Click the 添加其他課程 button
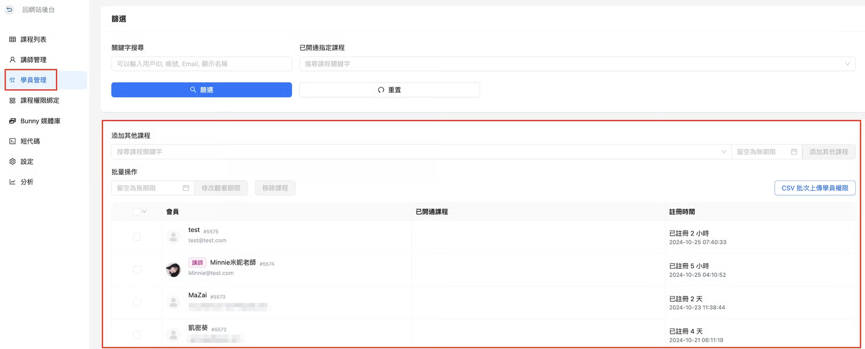 [829, 152]
